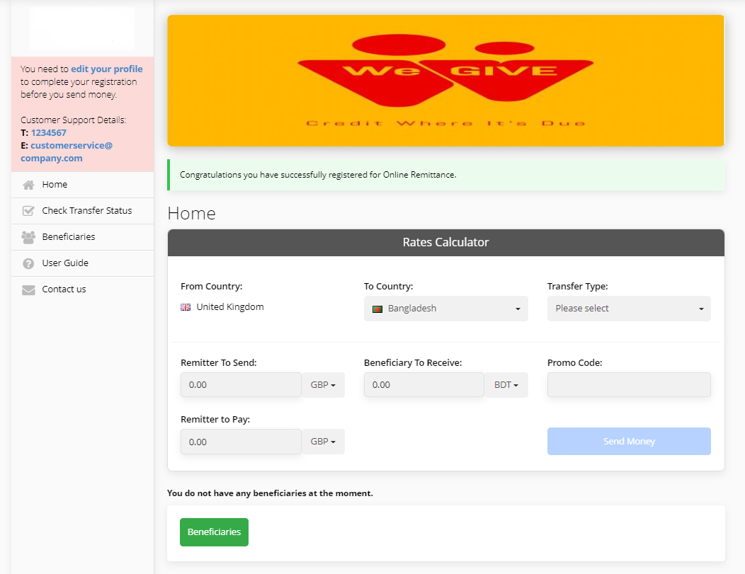Open the Home menu item
The image size is (745, 574).
tap(83, 185)
